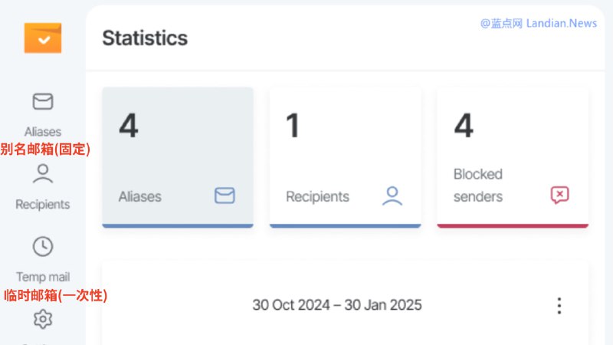Select the Aliases statistics card
This screenshot has height=345, width=613.
178,157
